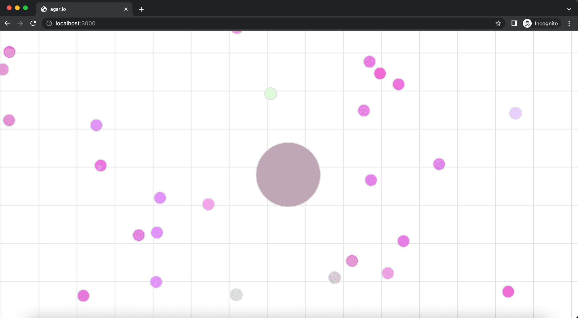Image resolution: width=578 pixels, height=318 pixels.
Task: Expand the tab search dropdown chevron
Action: [x=569, y=9]
